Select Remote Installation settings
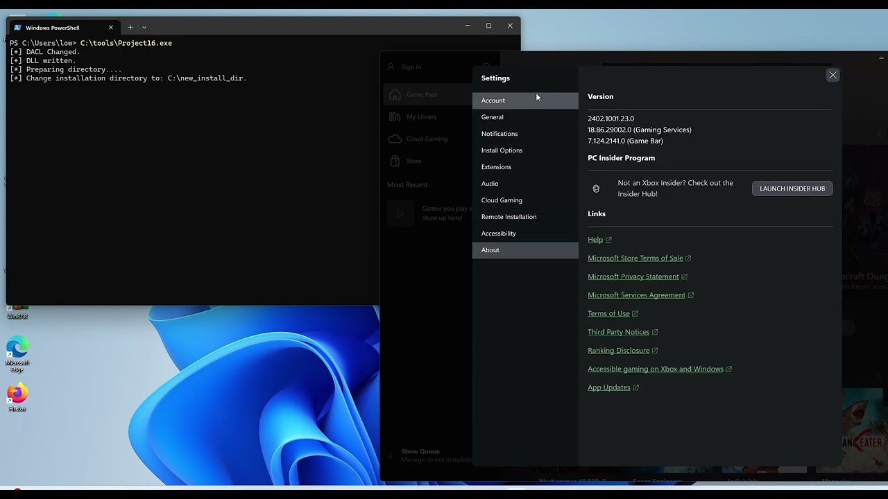 click(525, 217)
